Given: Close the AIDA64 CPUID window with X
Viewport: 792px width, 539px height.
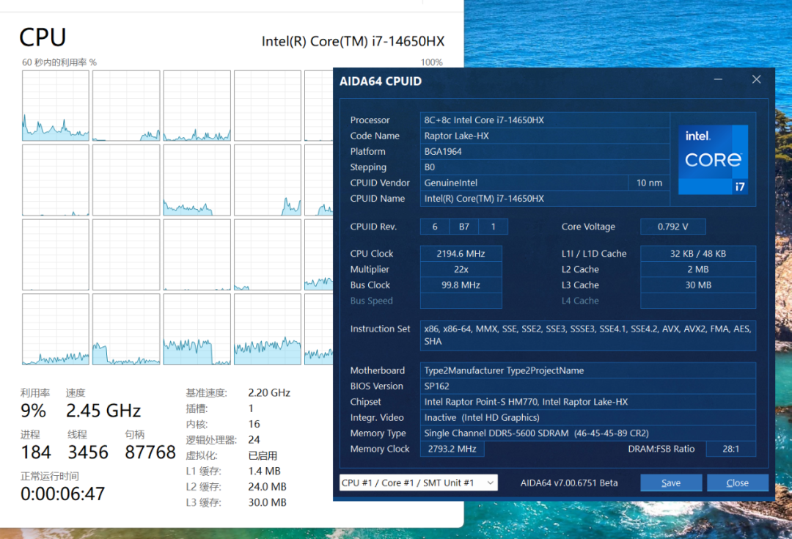Looking at the screenshot, I should (756, 80).
